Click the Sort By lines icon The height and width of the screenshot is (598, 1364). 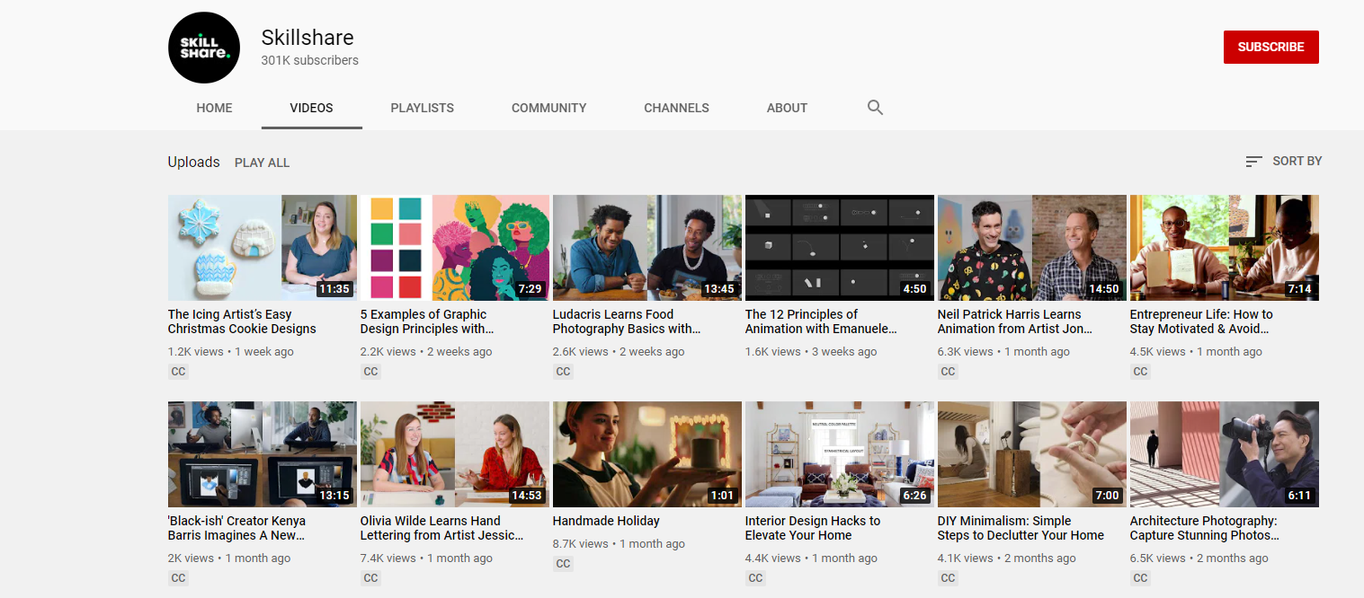point(1253,162)
